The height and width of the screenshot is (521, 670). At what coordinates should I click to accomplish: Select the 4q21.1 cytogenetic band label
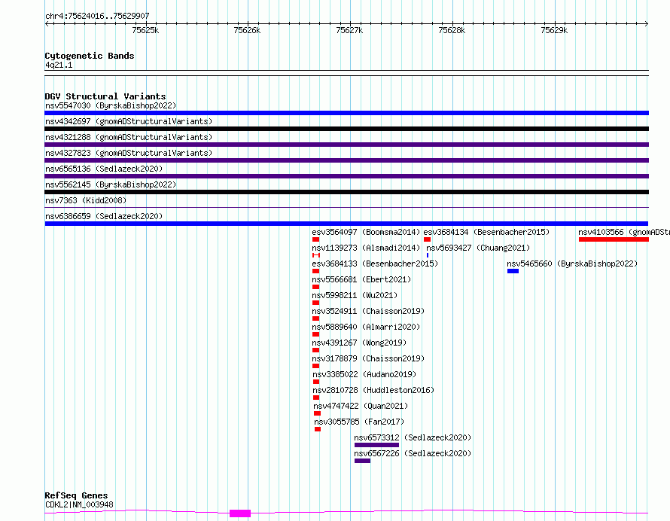coord(59,65)
